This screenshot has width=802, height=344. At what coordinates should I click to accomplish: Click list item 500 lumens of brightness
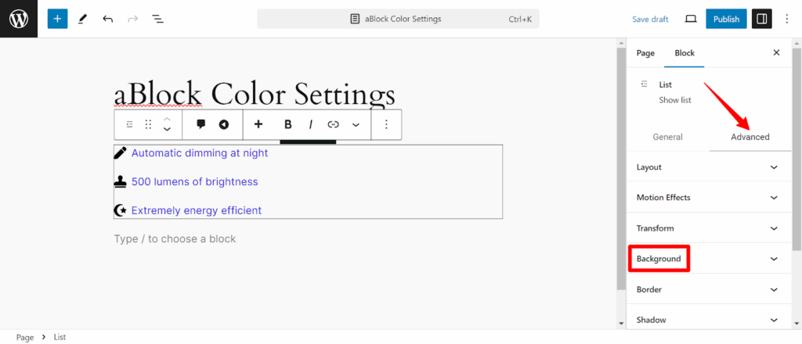click(x=195, y=181)
